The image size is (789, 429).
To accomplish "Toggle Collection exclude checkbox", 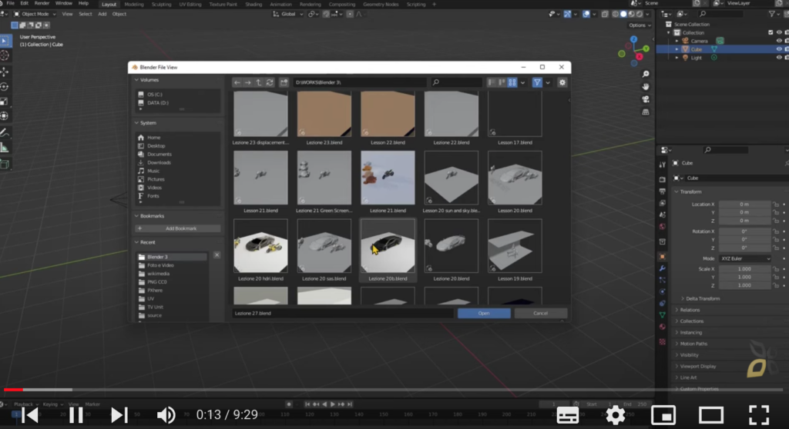I will coord(771,32).
